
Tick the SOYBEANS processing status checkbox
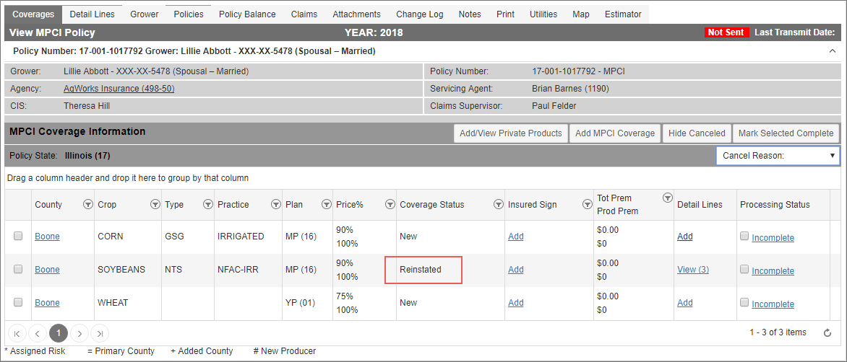(745, 269)
